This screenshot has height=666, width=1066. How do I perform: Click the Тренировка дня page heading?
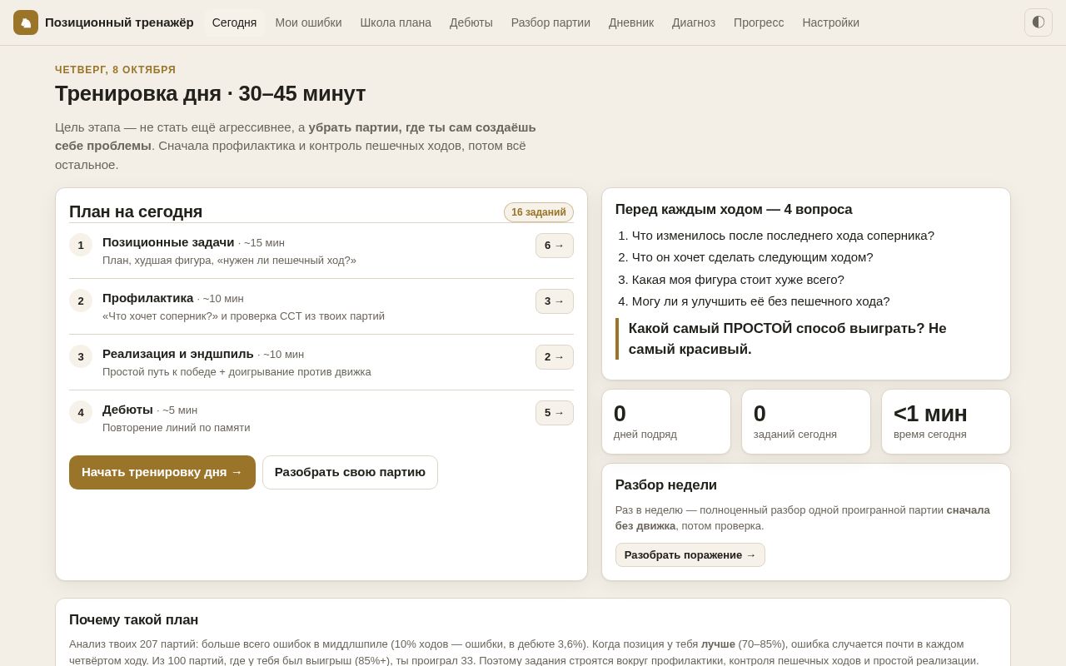(x=211, y=93)
